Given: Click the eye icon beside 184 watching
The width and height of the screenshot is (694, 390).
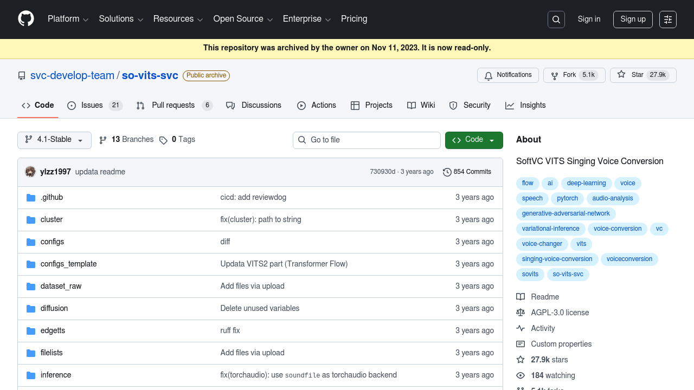Looking at the screenshot, I should coord(520,375).
